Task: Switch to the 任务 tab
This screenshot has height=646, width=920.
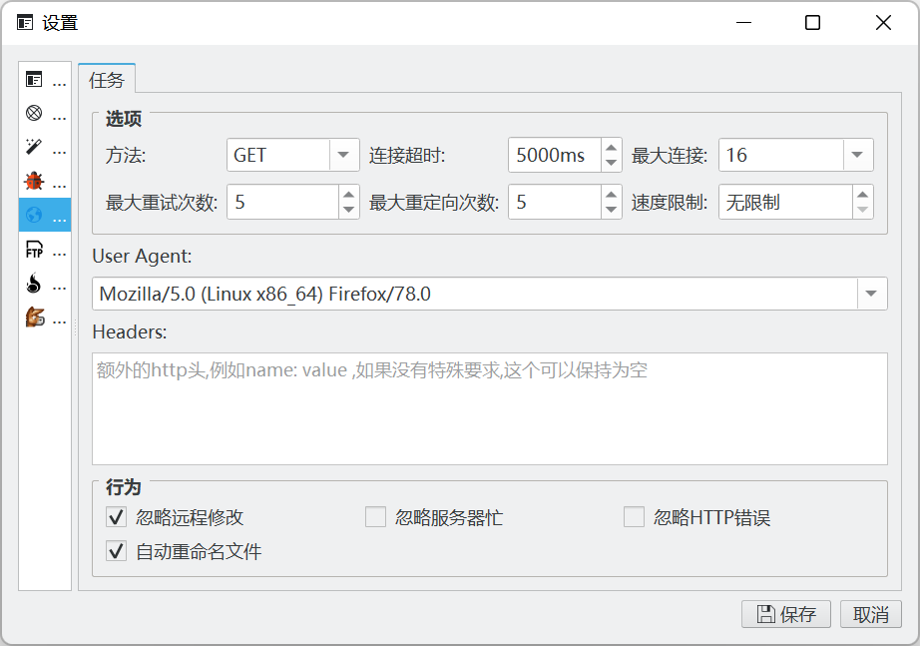Action: point(107,79)
